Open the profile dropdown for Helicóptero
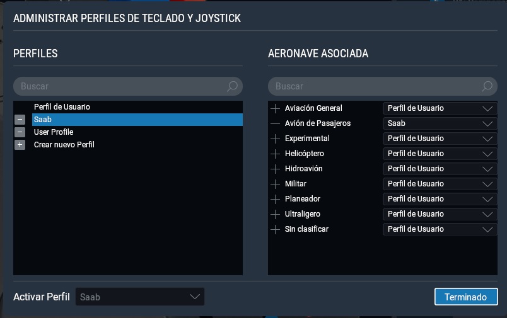Image resolution: width=507 pixels, height=318 pixels. (440, 154)
